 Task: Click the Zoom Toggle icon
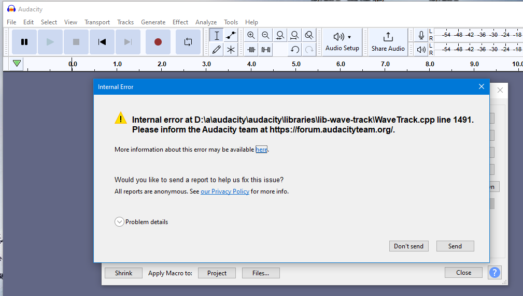tap(309, 35)
